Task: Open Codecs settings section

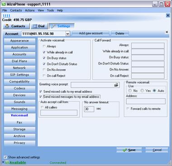Action: 19,89
